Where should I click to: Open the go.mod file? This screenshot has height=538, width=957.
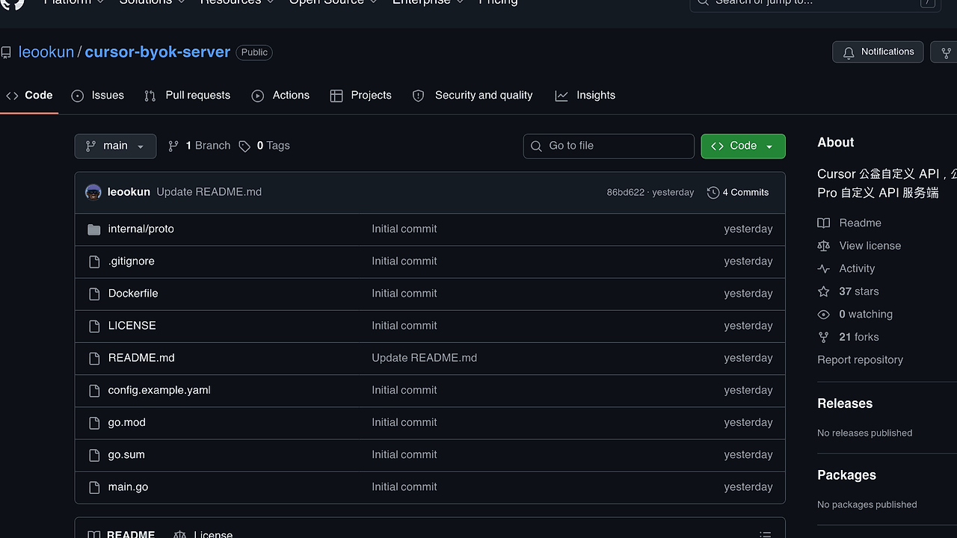pos(126,422)
